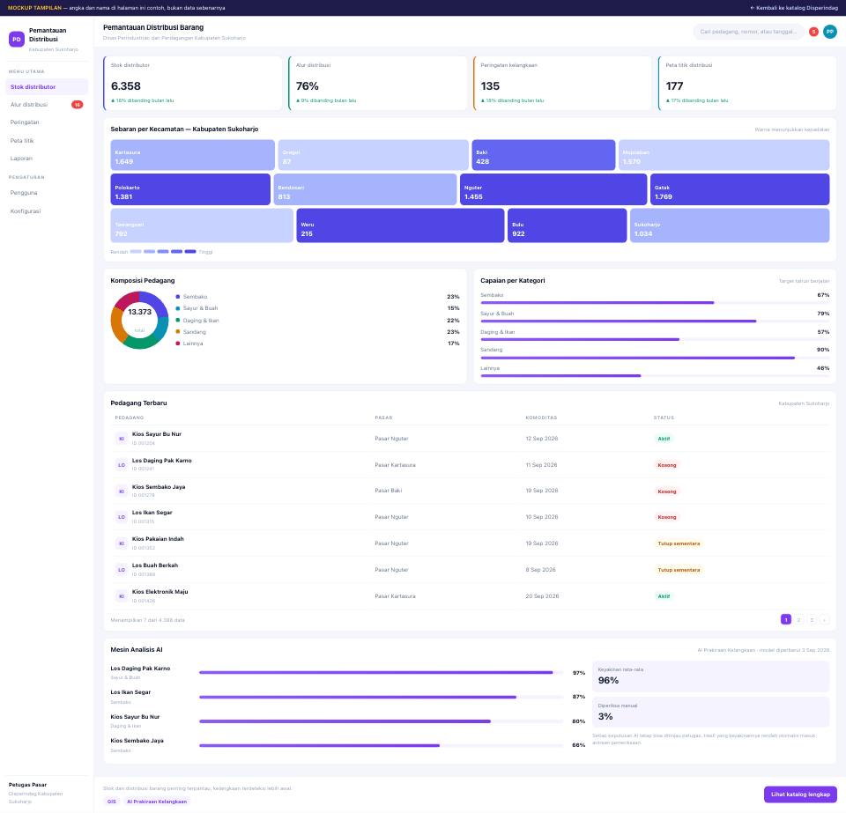Open the PP user avatar

[830, 32]
